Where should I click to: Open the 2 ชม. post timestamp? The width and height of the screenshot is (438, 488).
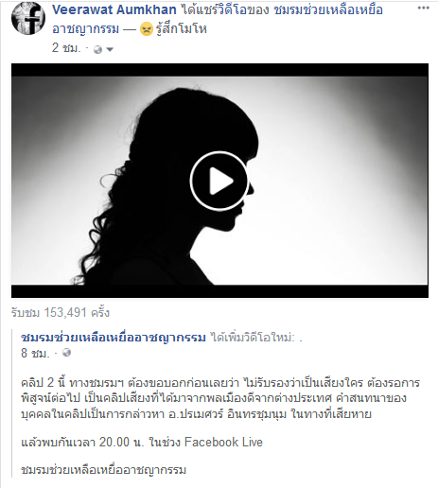point(66,48)
